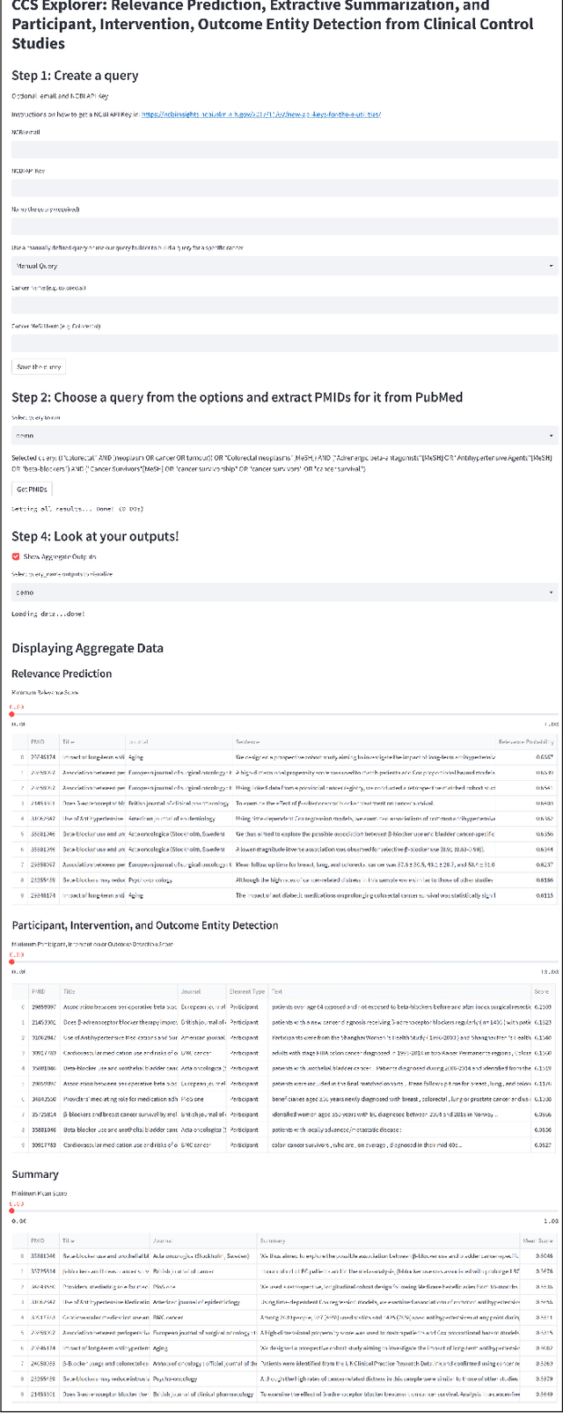The height and width of the screenshot is (1413, 563).
Task: Click the Minimum Mean Score slider handle
Action: 12,1211
